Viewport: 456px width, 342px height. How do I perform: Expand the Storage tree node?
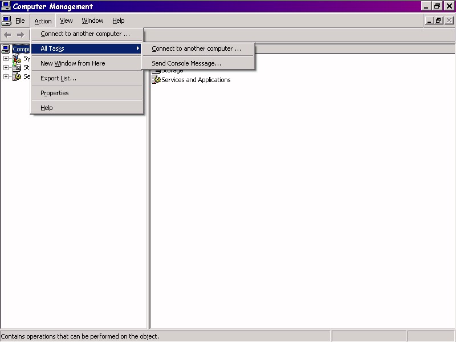point(6,67)
